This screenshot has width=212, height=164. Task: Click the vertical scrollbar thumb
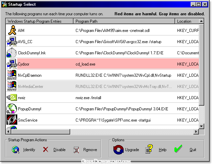click(201, 65)
